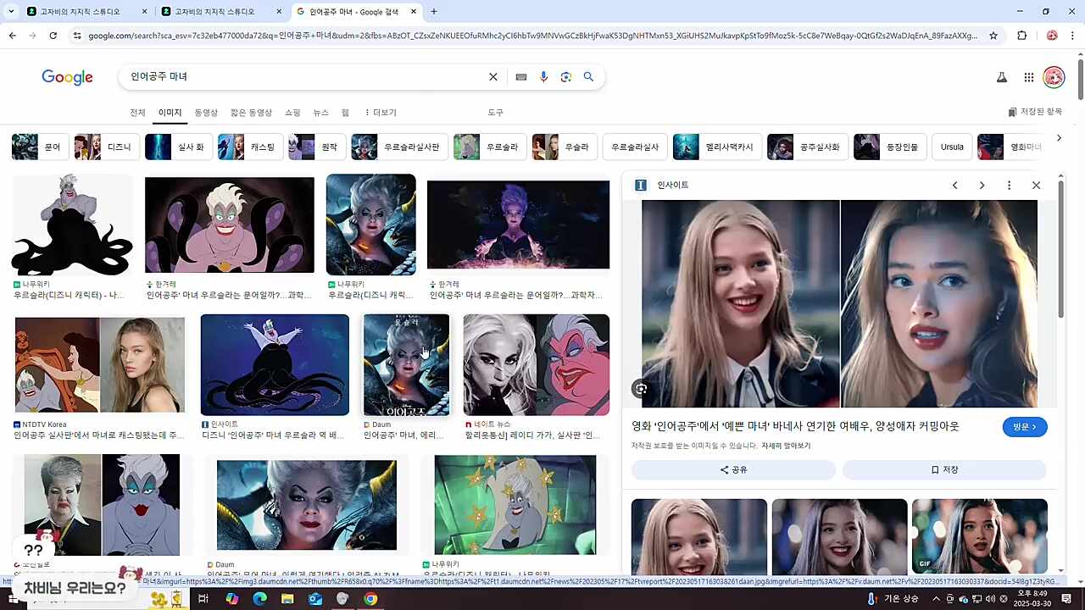Open the NTDTV Korea casting thumbnail
This screenshot has height=610, width=1085.
(100, 365)
